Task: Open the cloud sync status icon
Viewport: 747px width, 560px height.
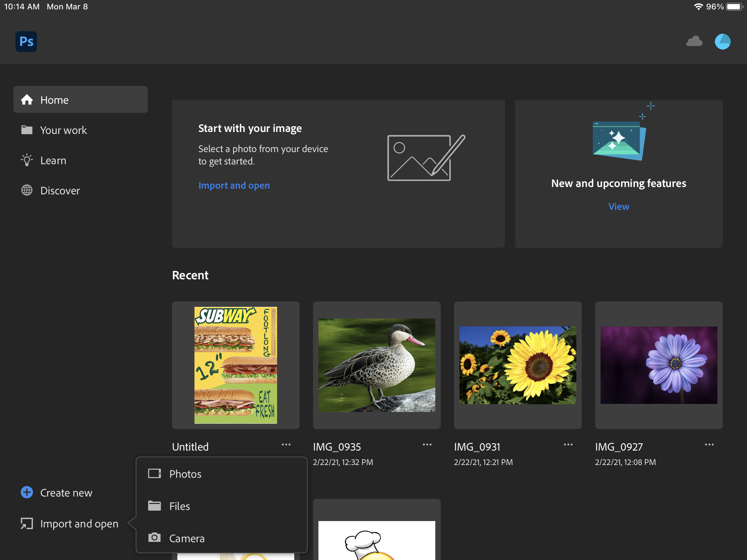Action: (x=694, y=42)
